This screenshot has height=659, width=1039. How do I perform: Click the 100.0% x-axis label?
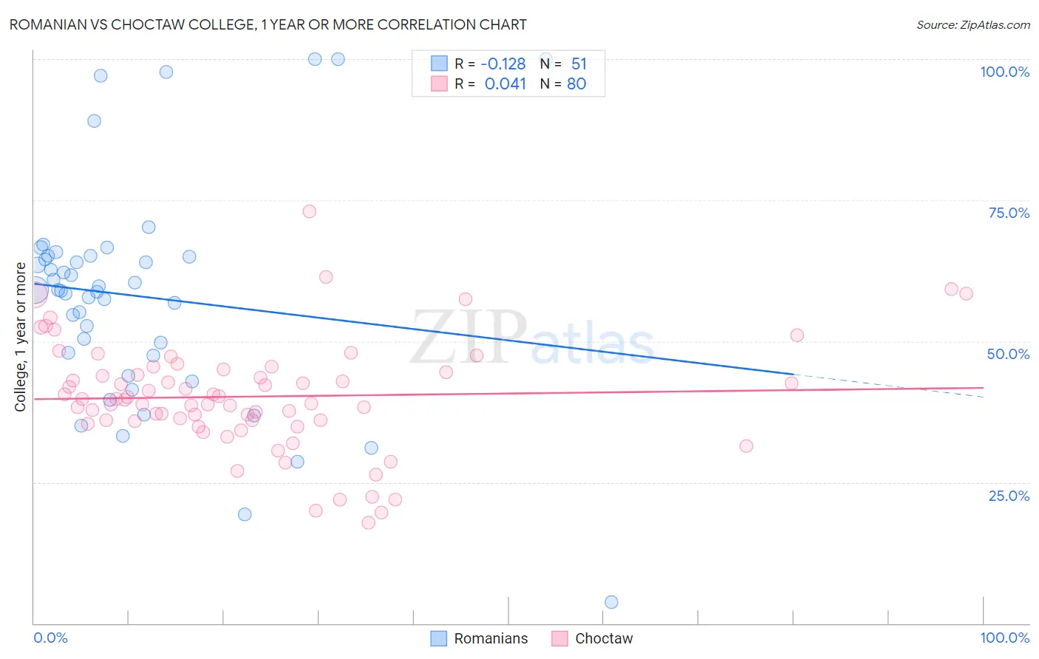tap(1005, 638)
